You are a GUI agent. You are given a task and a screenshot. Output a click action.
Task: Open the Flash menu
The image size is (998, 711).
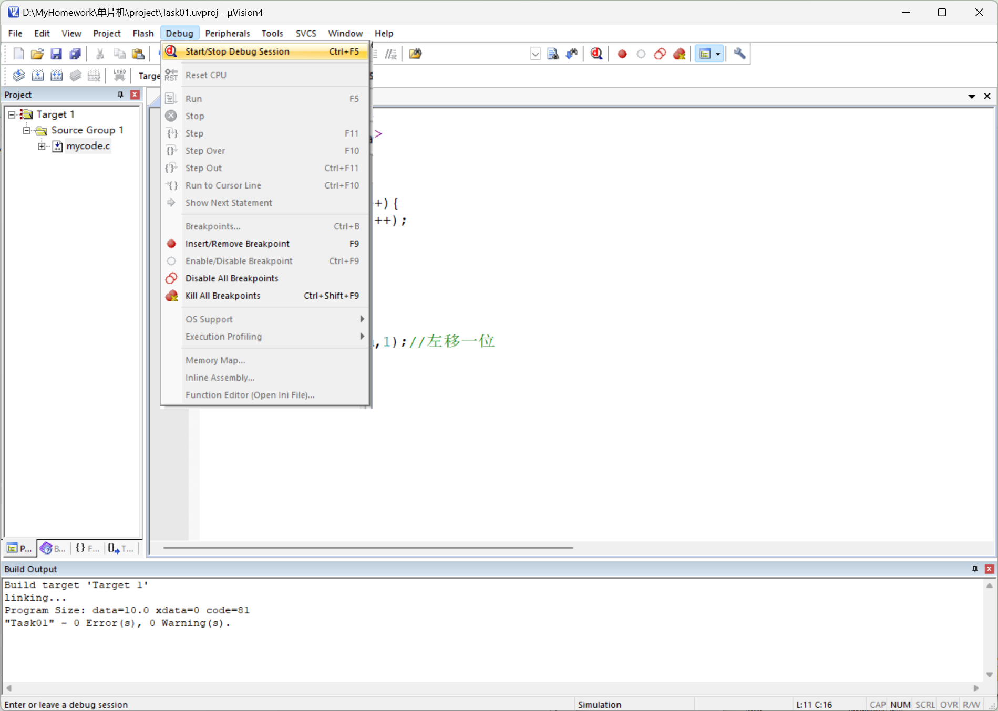tap(143, 33)
